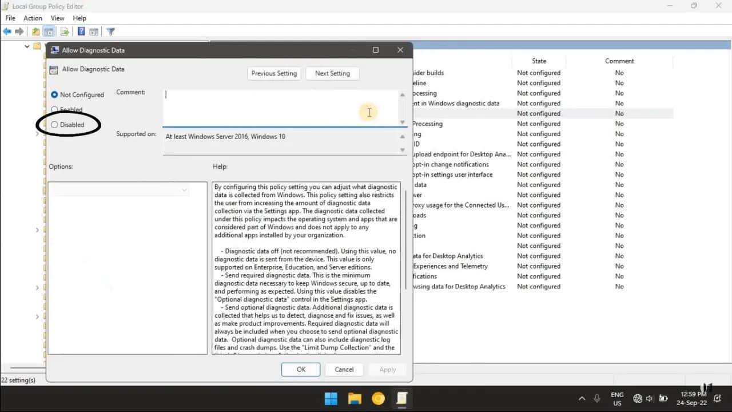
Task: Click the Help toolbar icon
Action: click(x=80, y=31)
